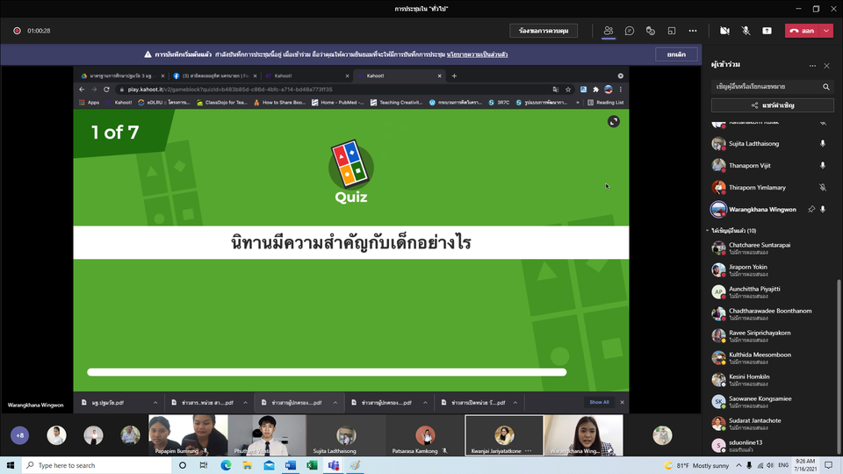Open a new browser tab with plus

coord(454,75)
